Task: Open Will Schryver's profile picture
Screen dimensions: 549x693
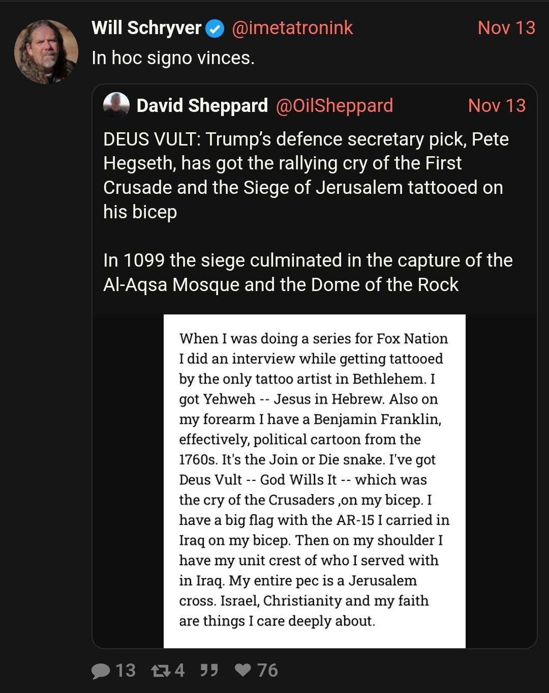Action: [46, 52]
